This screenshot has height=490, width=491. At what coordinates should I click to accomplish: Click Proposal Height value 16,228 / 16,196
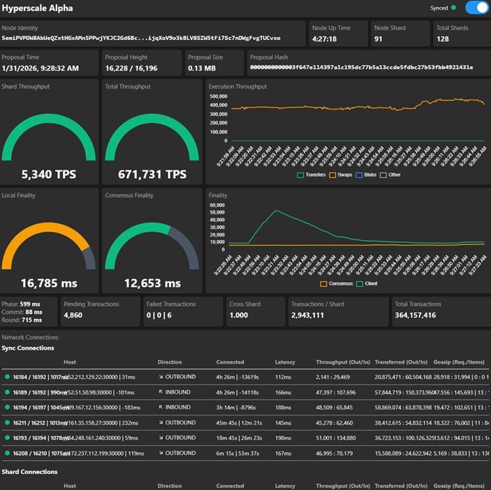click(x=131, y=68)
